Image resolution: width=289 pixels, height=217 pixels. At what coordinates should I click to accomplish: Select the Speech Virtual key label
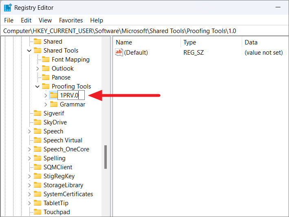[x=63, y=140]
